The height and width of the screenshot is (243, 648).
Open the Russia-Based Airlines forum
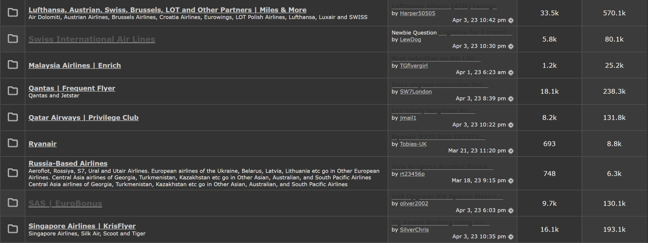click(68, 164)
